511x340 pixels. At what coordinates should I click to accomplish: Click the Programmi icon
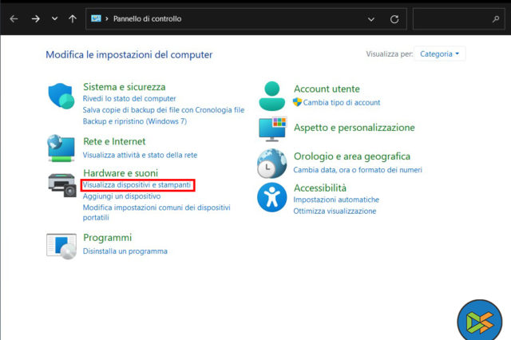[61, 246]
